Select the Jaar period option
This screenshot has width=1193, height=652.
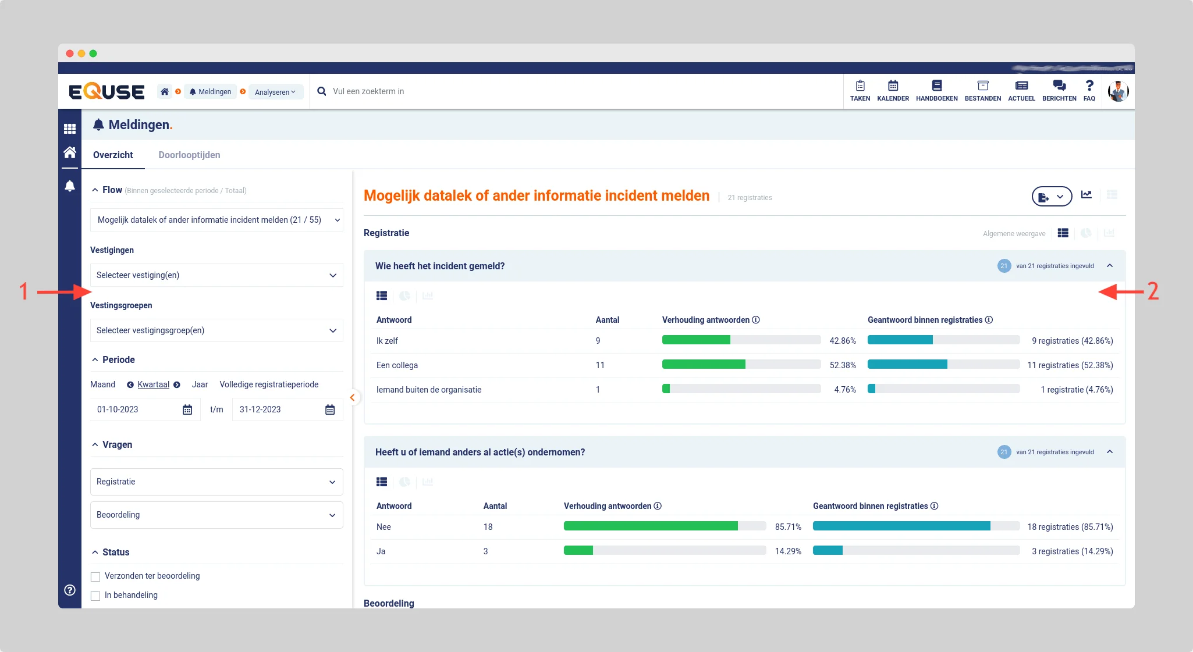point(200,384)
